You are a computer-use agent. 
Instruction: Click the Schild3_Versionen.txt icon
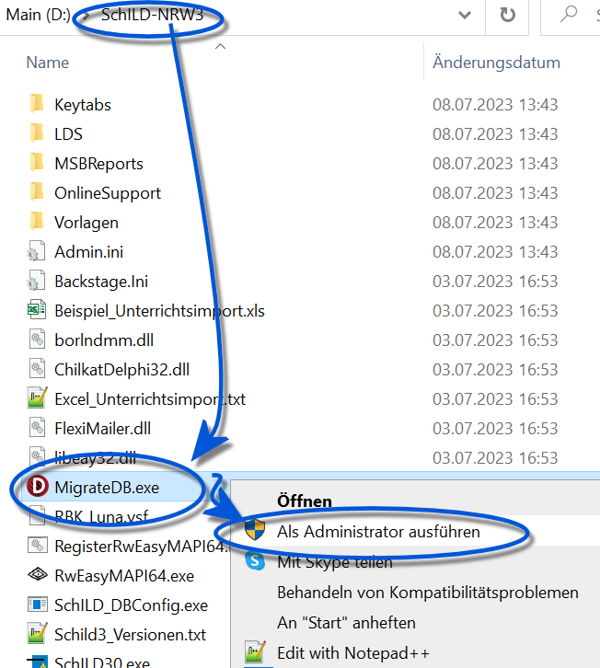[37, 633]
